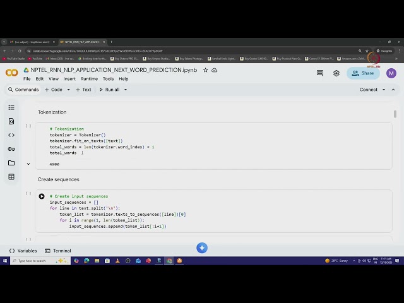Open the comments panel icon
404x303 pixels.
[x=320, y=73]
